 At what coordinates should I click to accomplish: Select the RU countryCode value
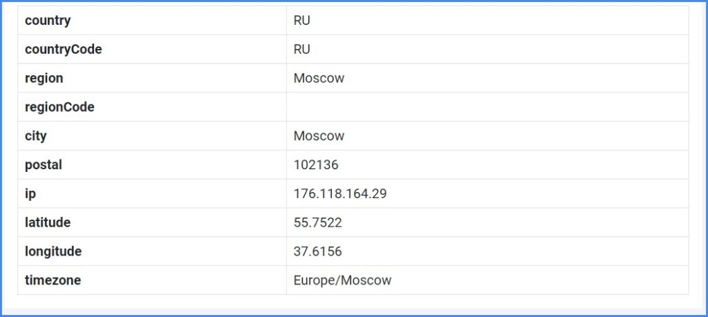(301, 50)
